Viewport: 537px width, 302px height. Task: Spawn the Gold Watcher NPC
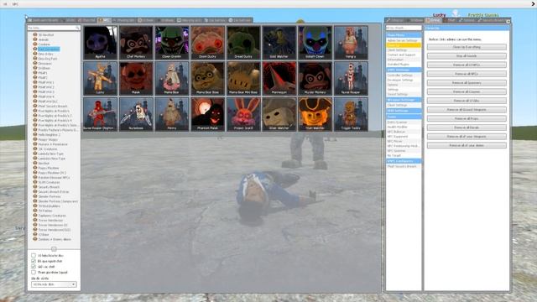point(279,43)
